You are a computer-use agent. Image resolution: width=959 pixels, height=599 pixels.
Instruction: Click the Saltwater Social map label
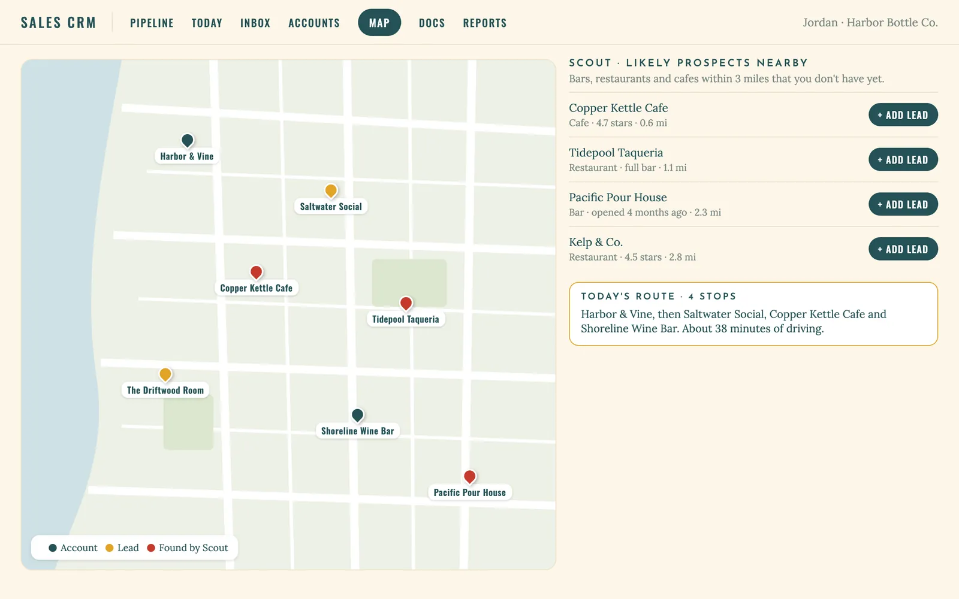pyautogui.click(x=331, y=207)
